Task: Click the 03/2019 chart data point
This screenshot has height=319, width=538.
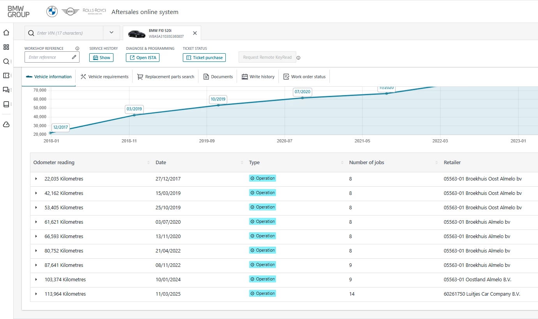Action: [x=134, y=115]
